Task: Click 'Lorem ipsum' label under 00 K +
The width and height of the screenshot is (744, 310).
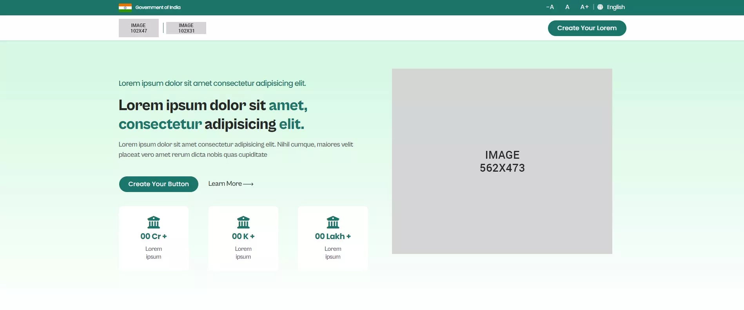Action: (243, 253)
